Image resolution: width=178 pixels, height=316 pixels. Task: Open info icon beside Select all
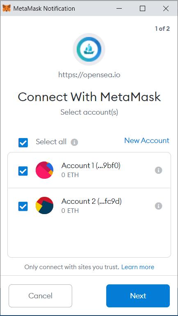click(74, 142)
